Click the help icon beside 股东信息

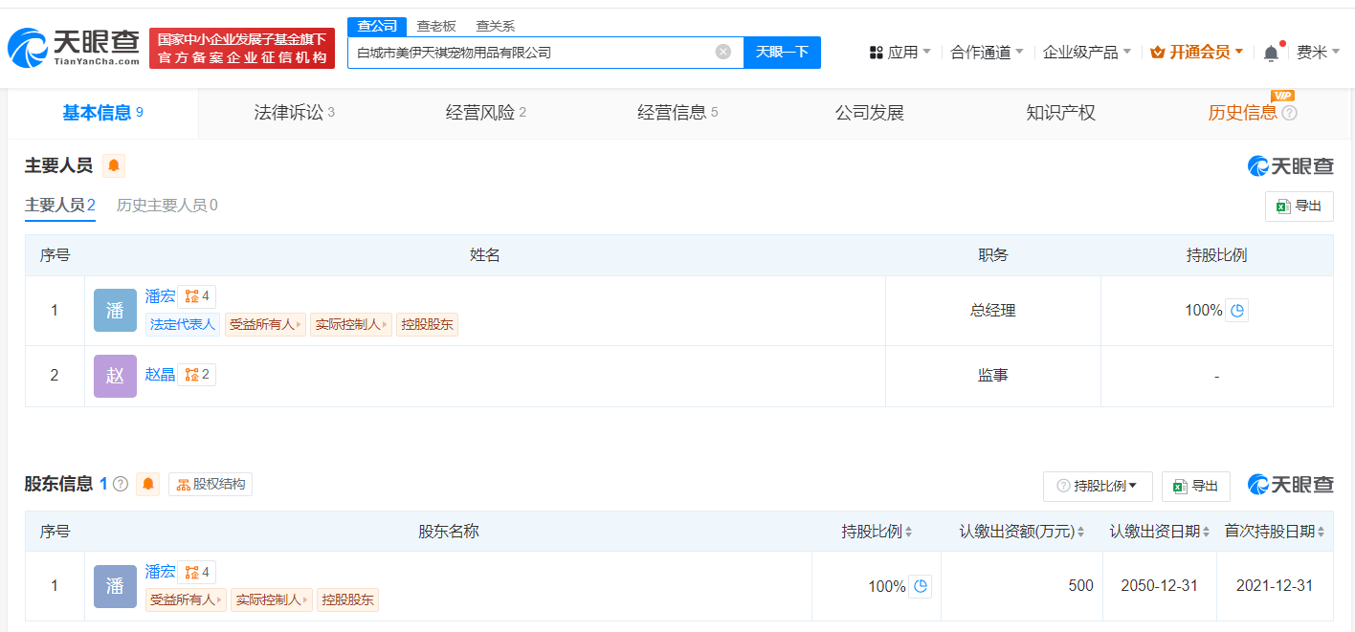coord(121,485)
